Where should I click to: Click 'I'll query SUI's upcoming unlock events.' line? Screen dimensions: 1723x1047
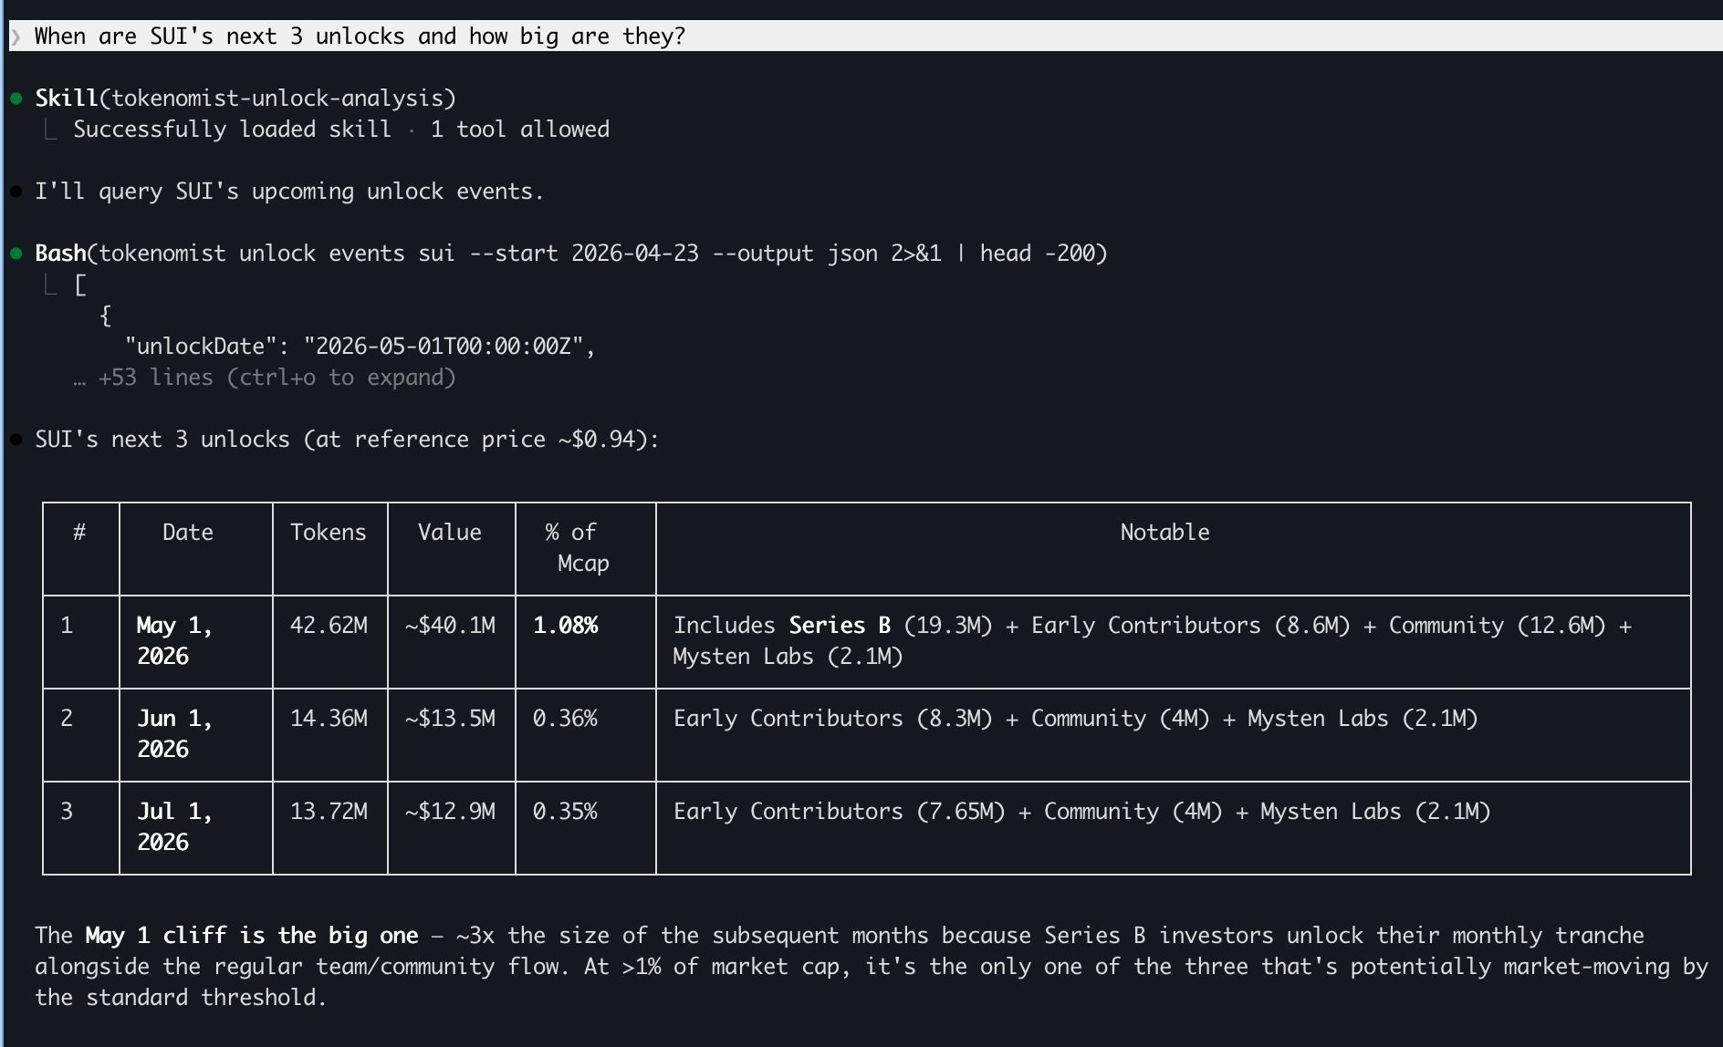point(289,192)
